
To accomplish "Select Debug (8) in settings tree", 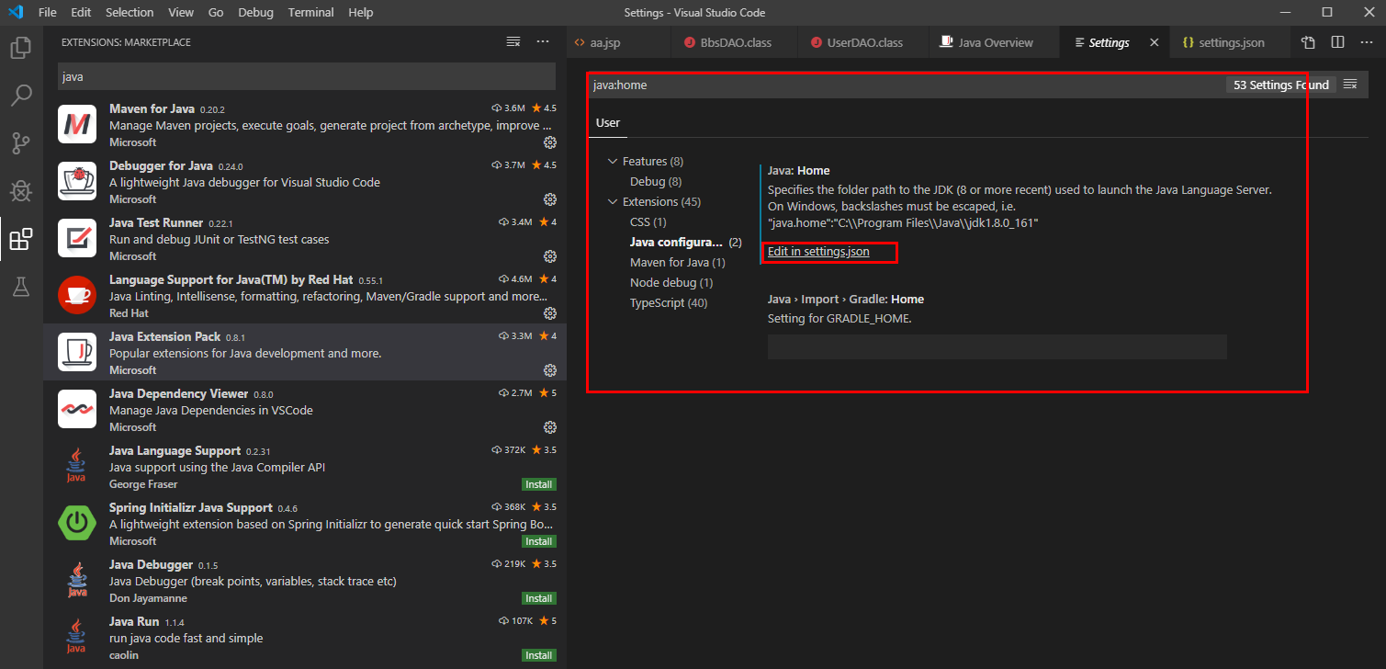I will pos(656,181).
